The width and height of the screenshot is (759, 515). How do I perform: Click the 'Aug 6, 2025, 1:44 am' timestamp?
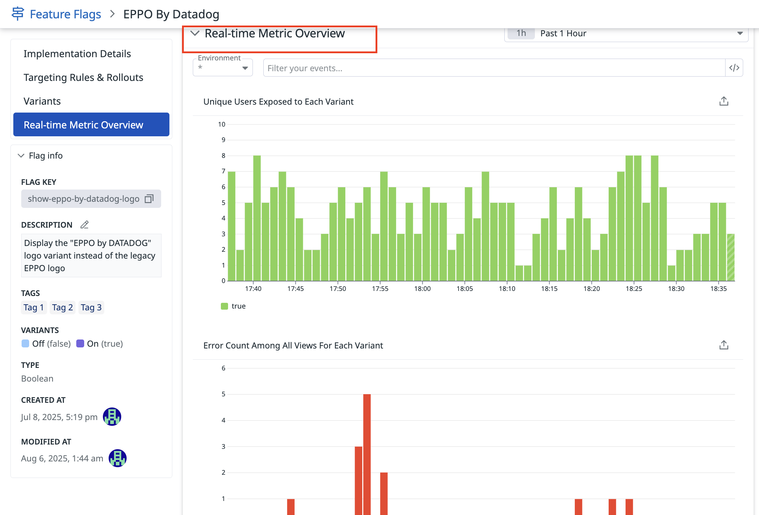(x=62, y=459)
